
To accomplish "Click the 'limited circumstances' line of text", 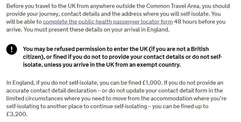I will tap(116, 98).
